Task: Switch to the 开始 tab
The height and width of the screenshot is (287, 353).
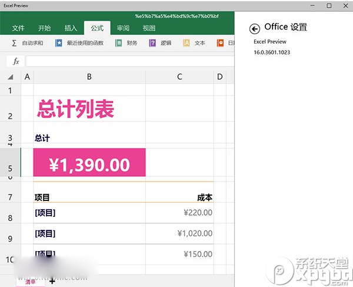Action: 44,28
